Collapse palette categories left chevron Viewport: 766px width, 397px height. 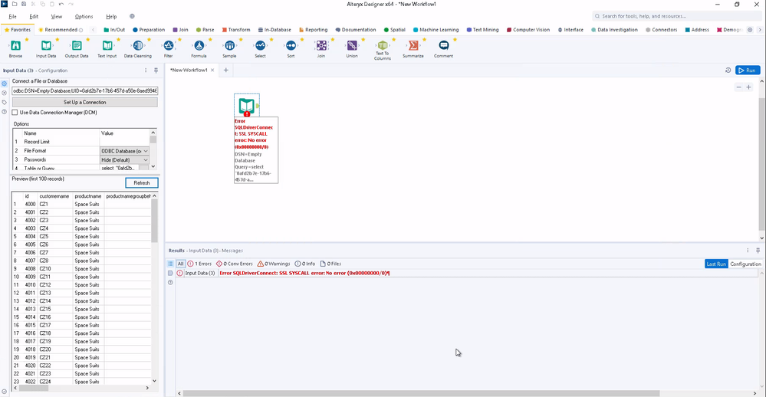click(94, 30)
